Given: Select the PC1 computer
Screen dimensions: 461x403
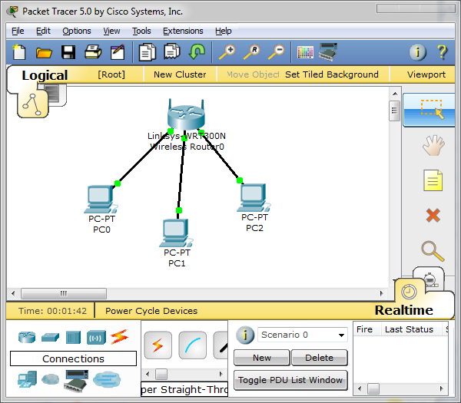Looking at the screenshot, I should pyautogui.click(x=176, y=233).
